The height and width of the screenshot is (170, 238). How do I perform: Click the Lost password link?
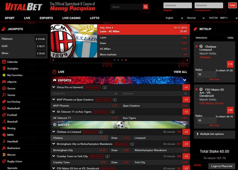coord(202,10)
